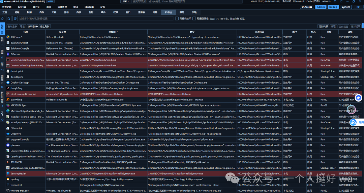Click the 清理 button
364x193 pixels.
coord(333,27)
